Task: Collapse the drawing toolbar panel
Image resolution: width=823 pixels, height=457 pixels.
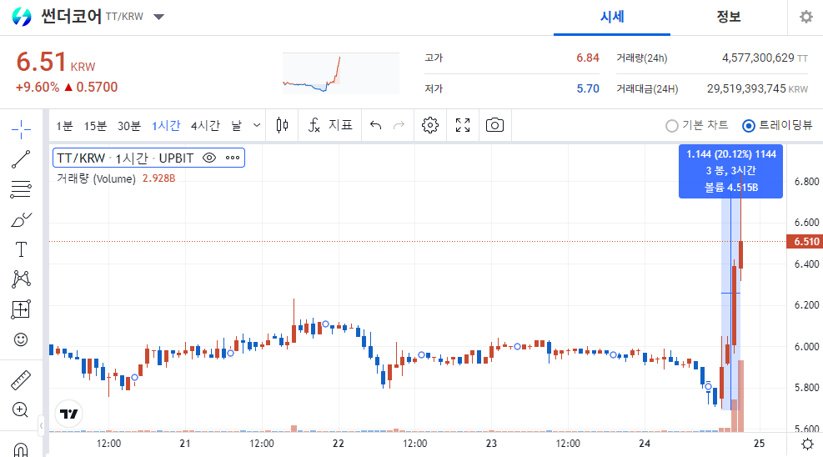Action: coord(41,425)
